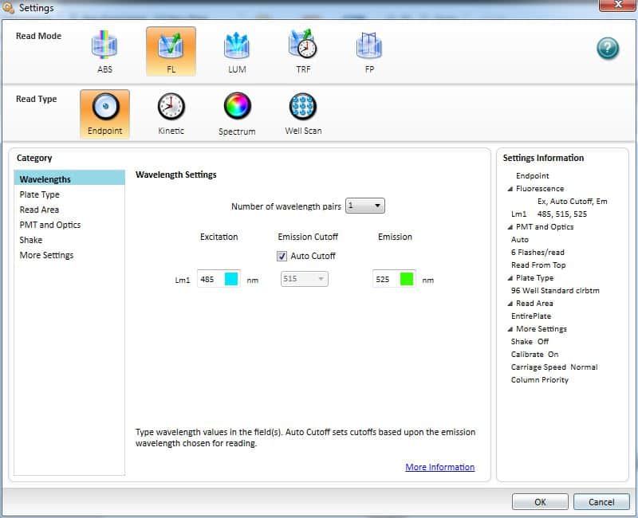638x518 pixels.
Task: Select the More Settings category
Action: click(x=69, y=255)
